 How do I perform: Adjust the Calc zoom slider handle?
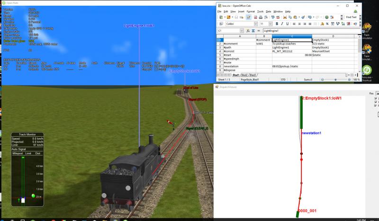click(x=335, y=80)
